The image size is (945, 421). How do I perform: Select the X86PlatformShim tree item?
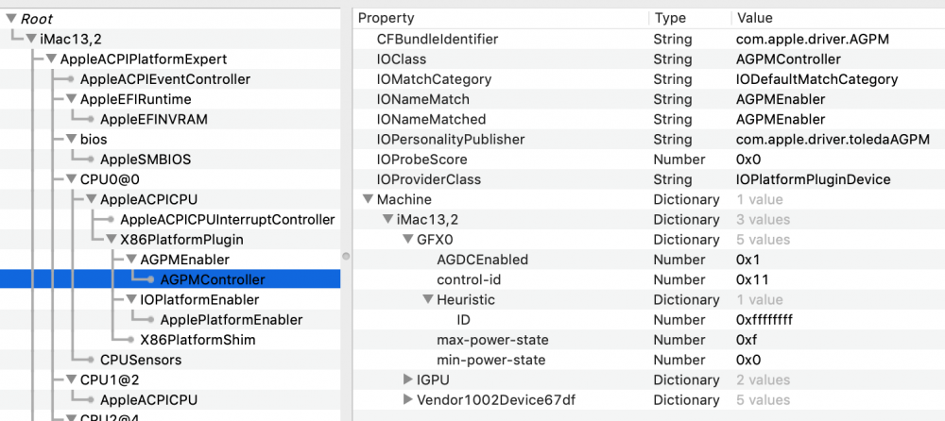(198, 340)
